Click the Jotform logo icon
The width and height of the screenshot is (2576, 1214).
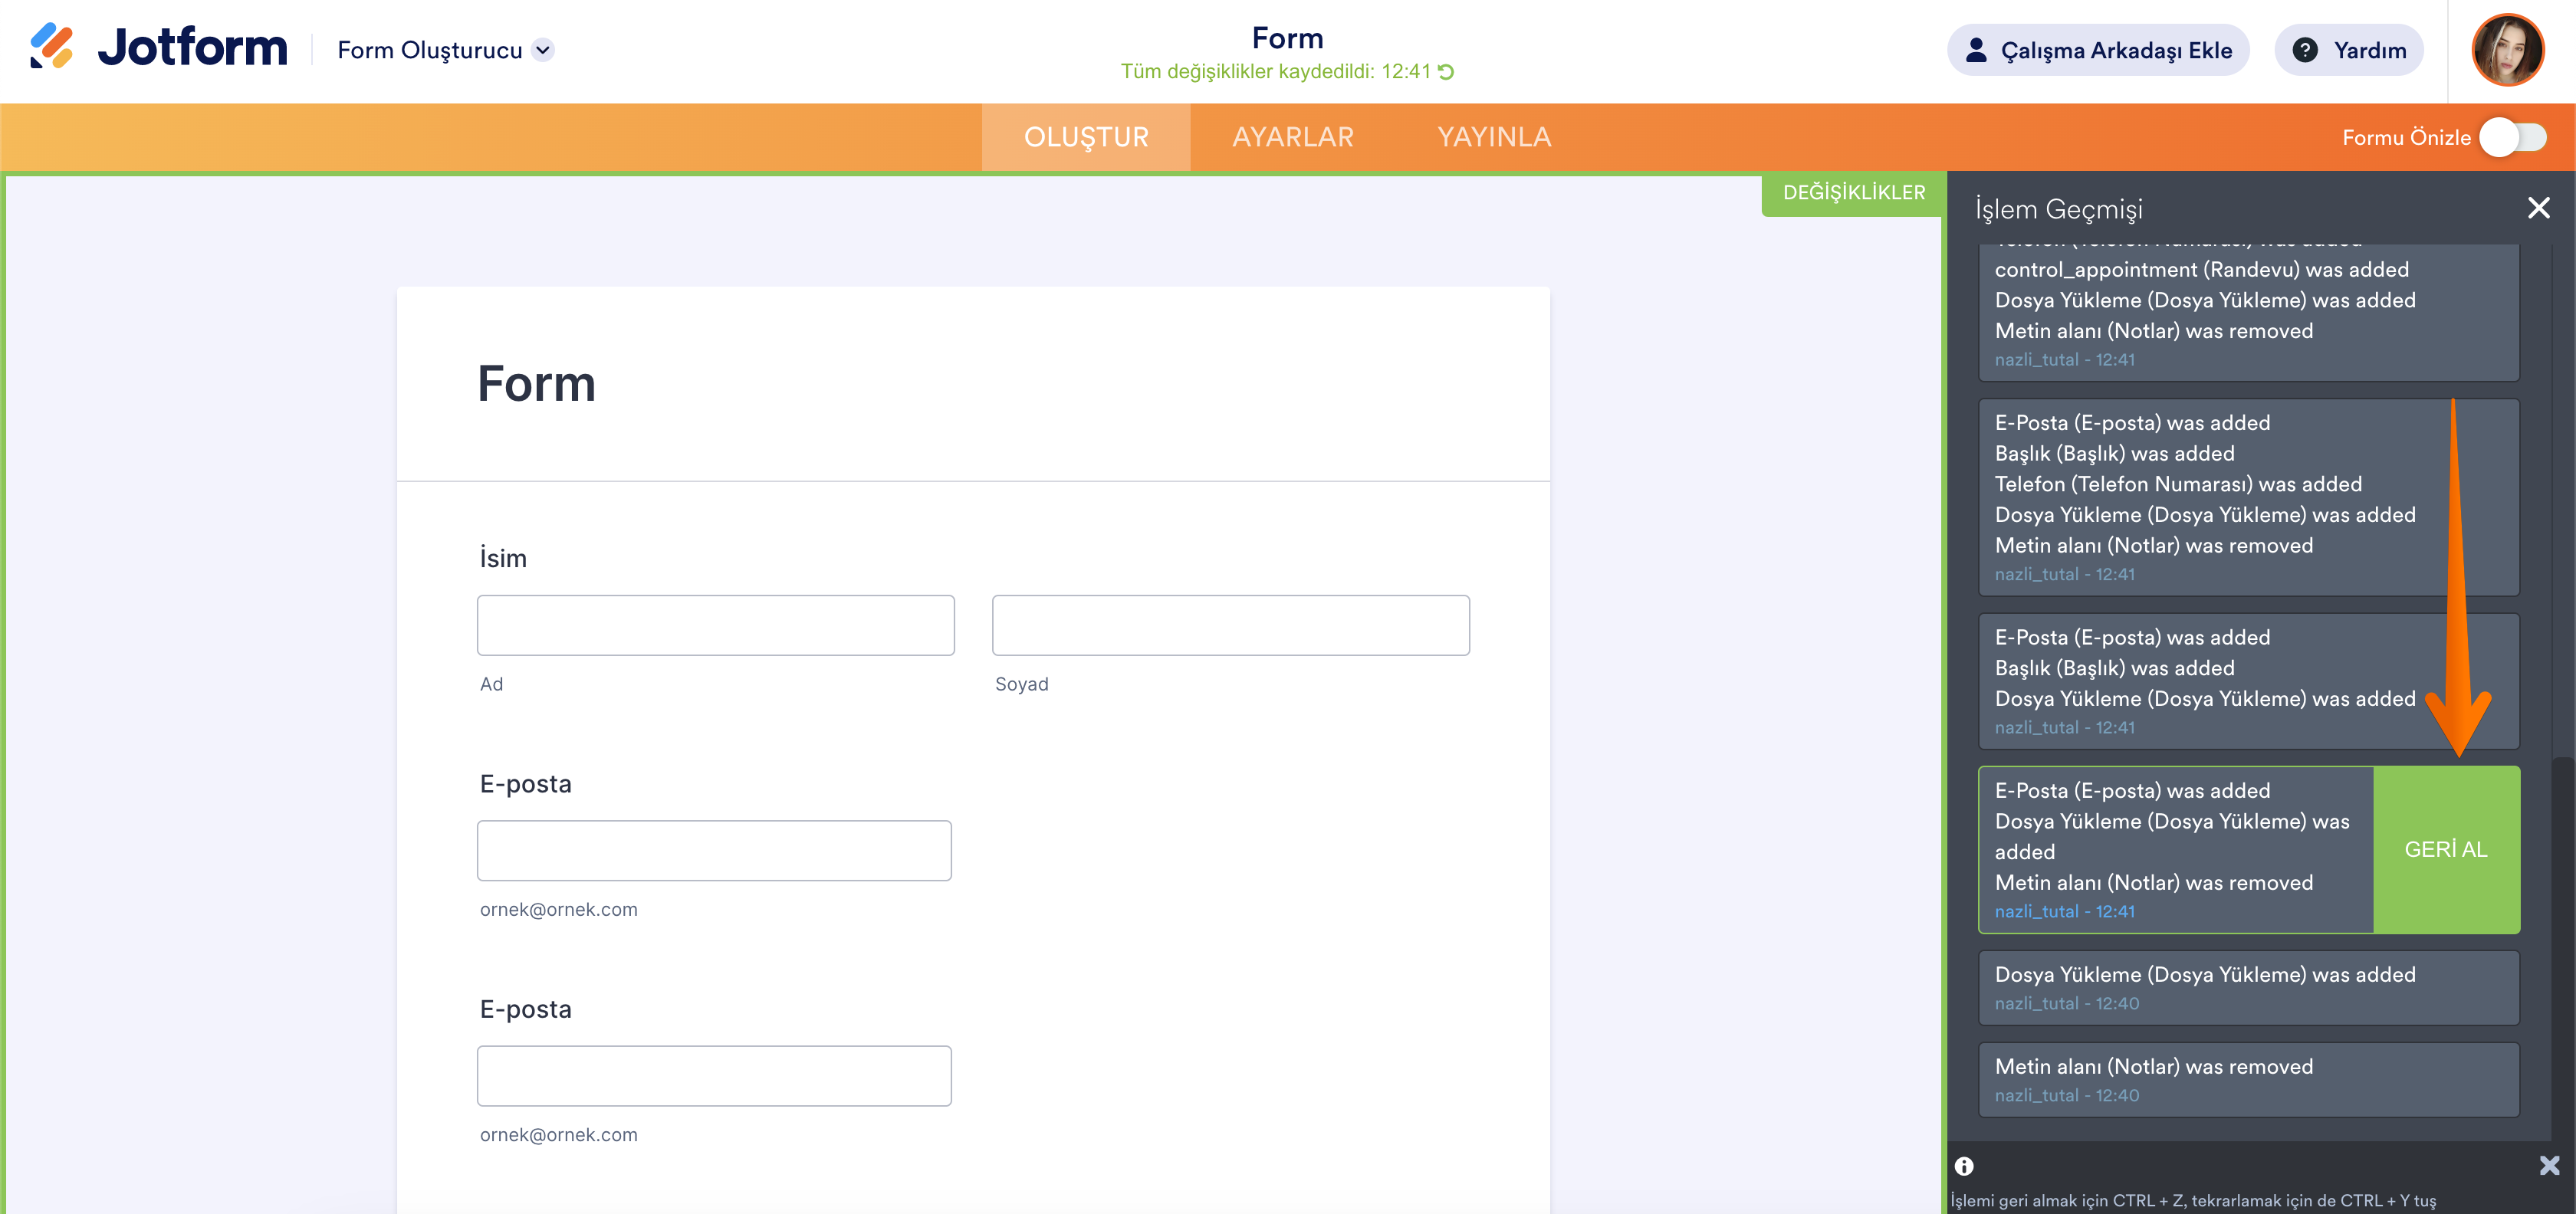pos(51,47)
